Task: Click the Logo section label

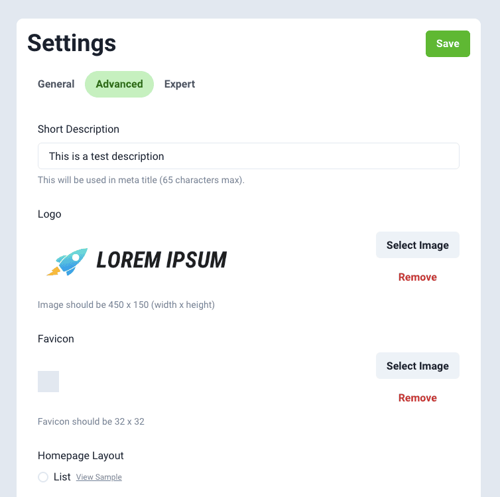Action: tap(50, 214)
